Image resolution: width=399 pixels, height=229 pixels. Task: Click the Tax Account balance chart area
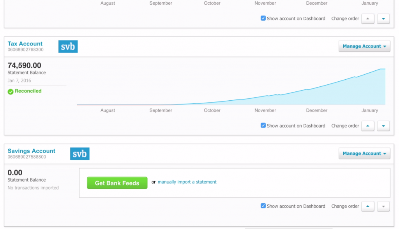pos(231,87)
